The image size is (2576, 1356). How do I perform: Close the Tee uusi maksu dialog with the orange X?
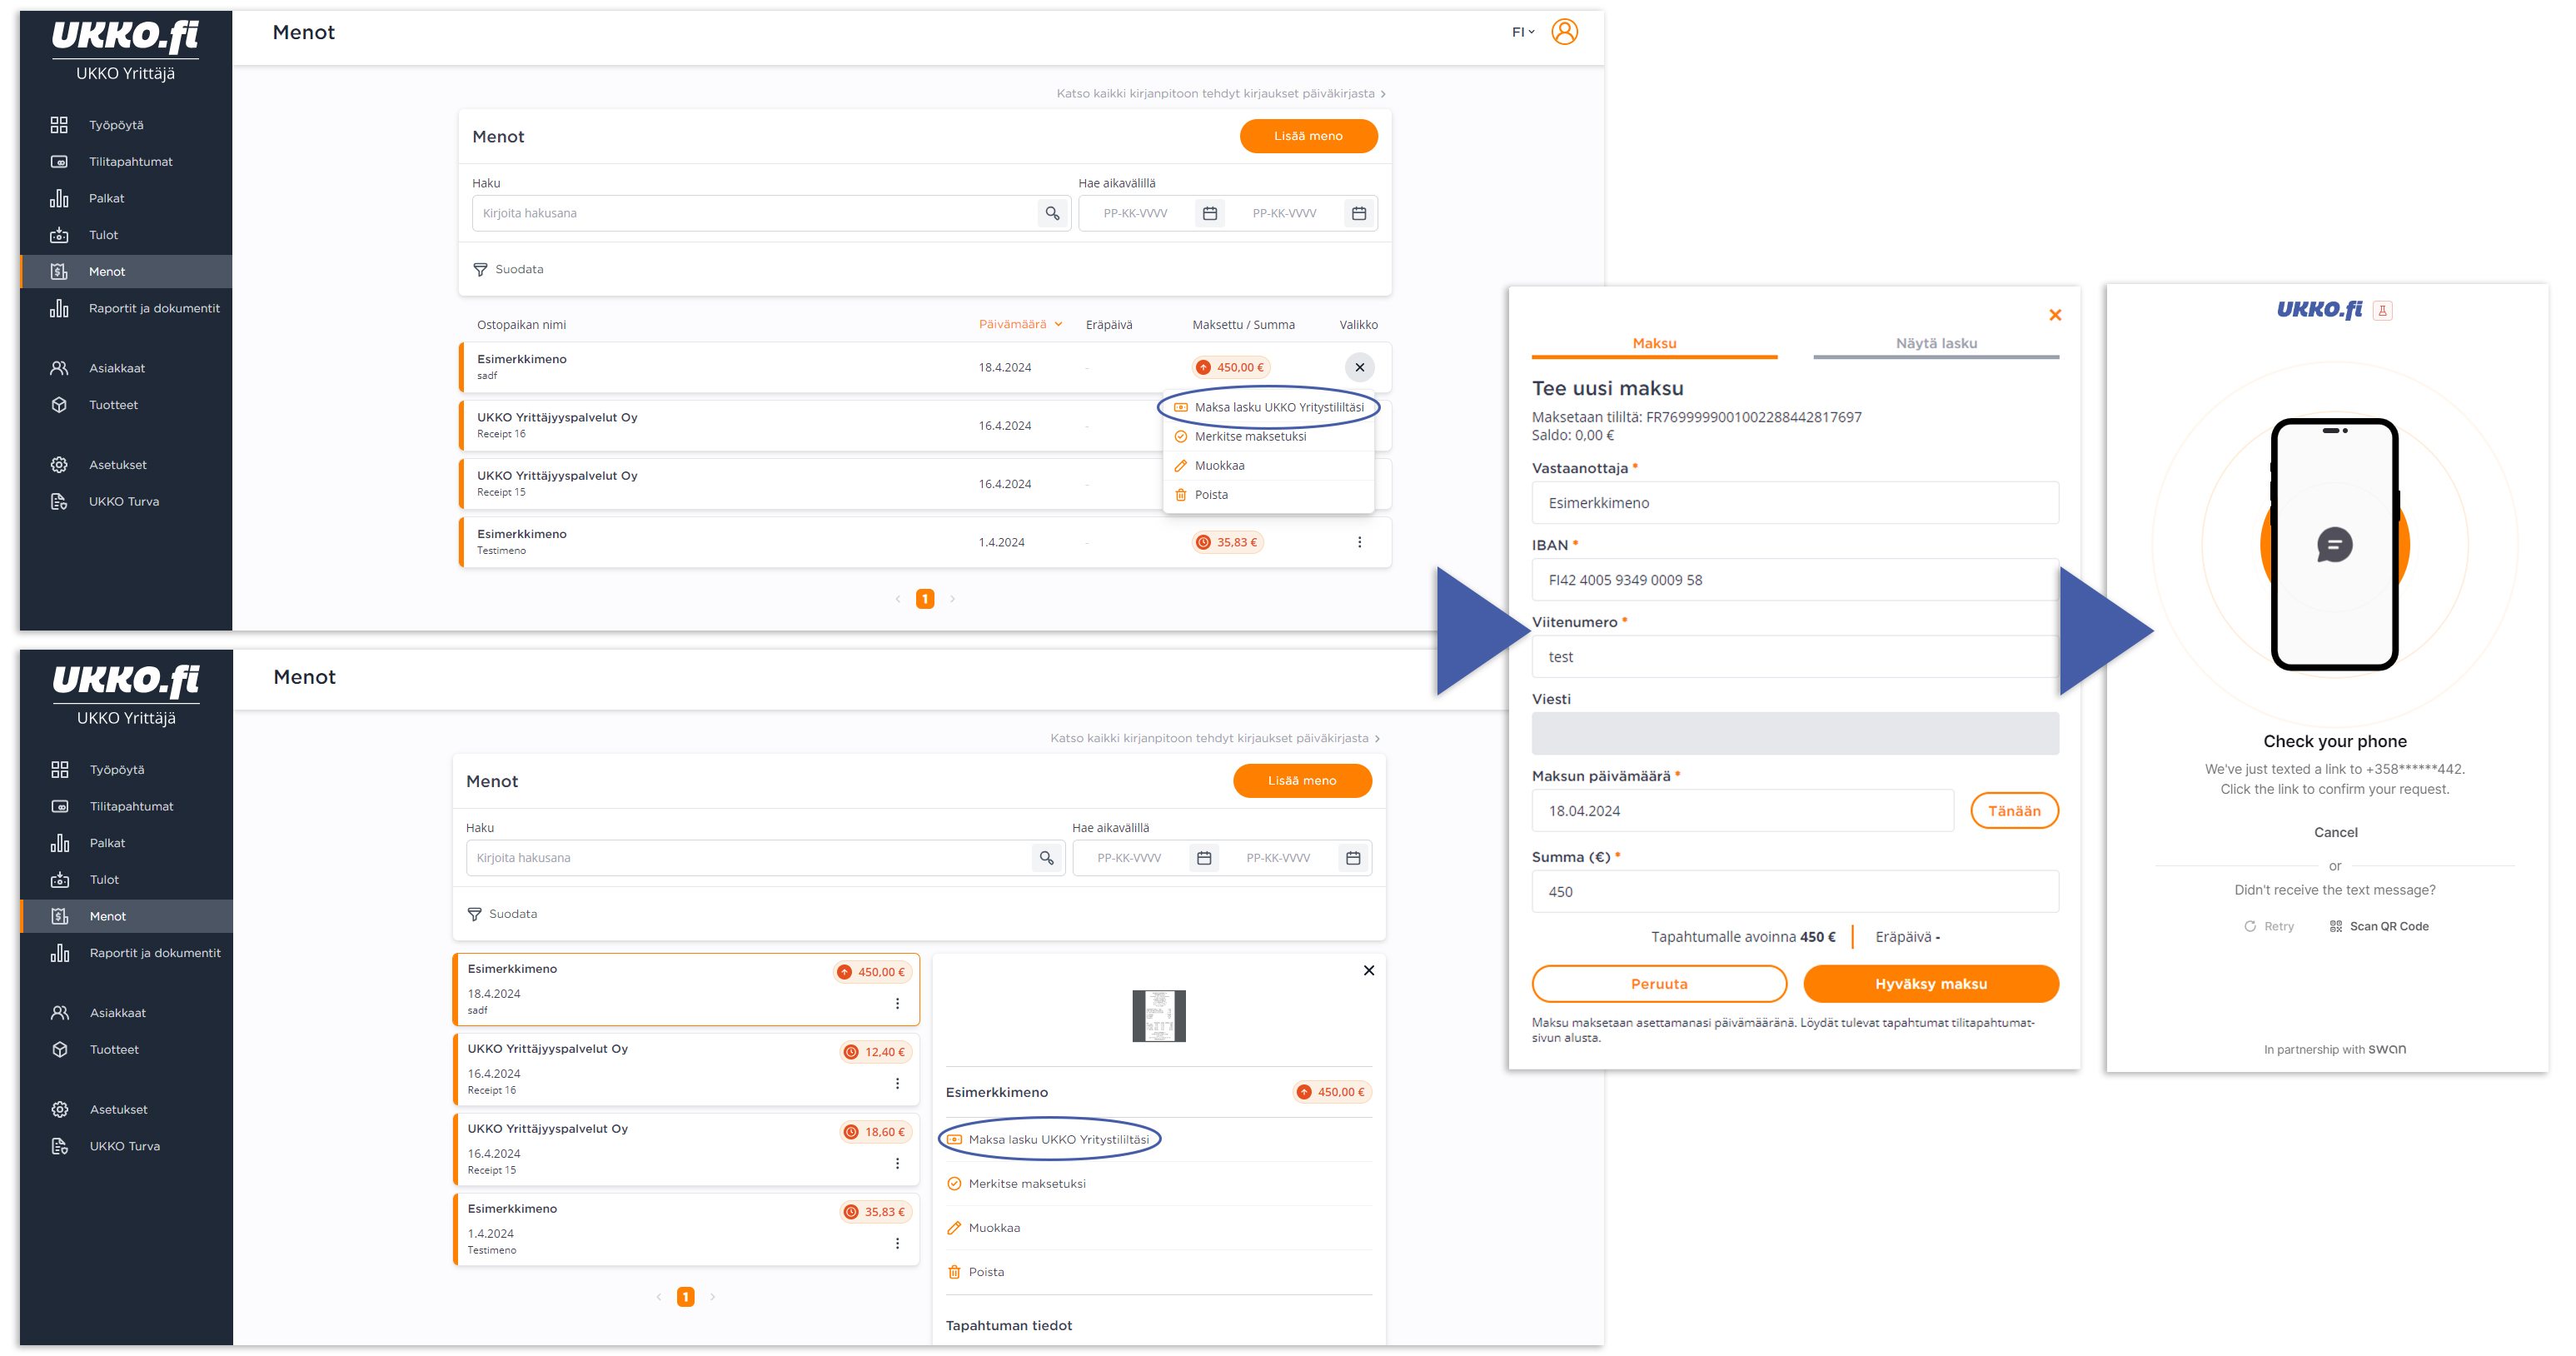tap(2055, 315)
